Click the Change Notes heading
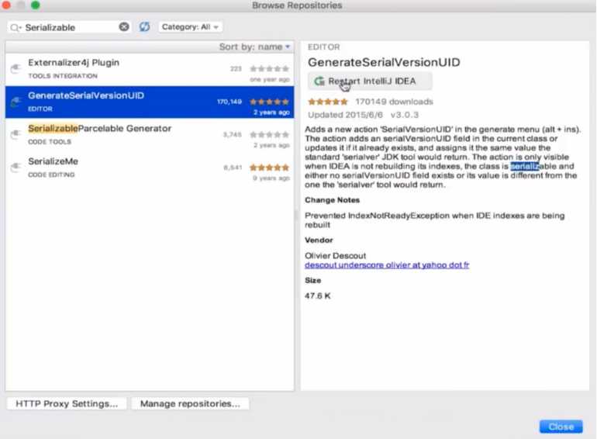Screen dimensions: 597x439 point(332,200)
